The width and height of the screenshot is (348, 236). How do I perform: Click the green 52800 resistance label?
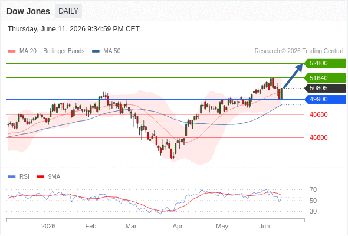pos(325,64)
